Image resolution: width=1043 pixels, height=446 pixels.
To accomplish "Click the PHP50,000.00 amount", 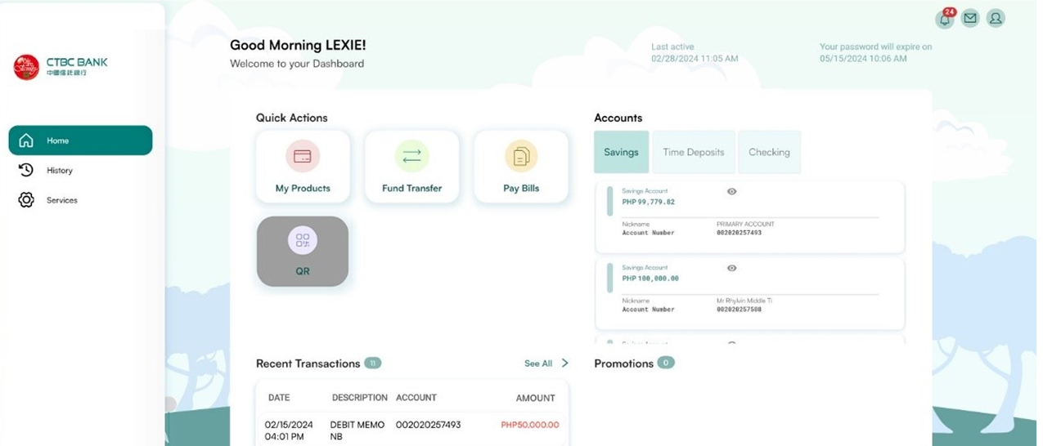I will 530,425.
